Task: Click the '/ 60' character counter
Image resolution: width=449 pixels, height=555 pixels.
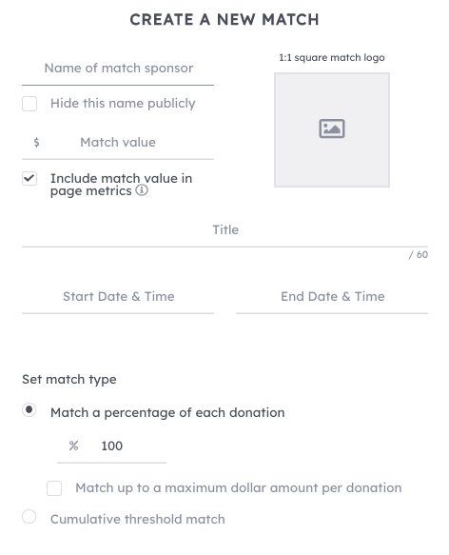Action: 419,254
